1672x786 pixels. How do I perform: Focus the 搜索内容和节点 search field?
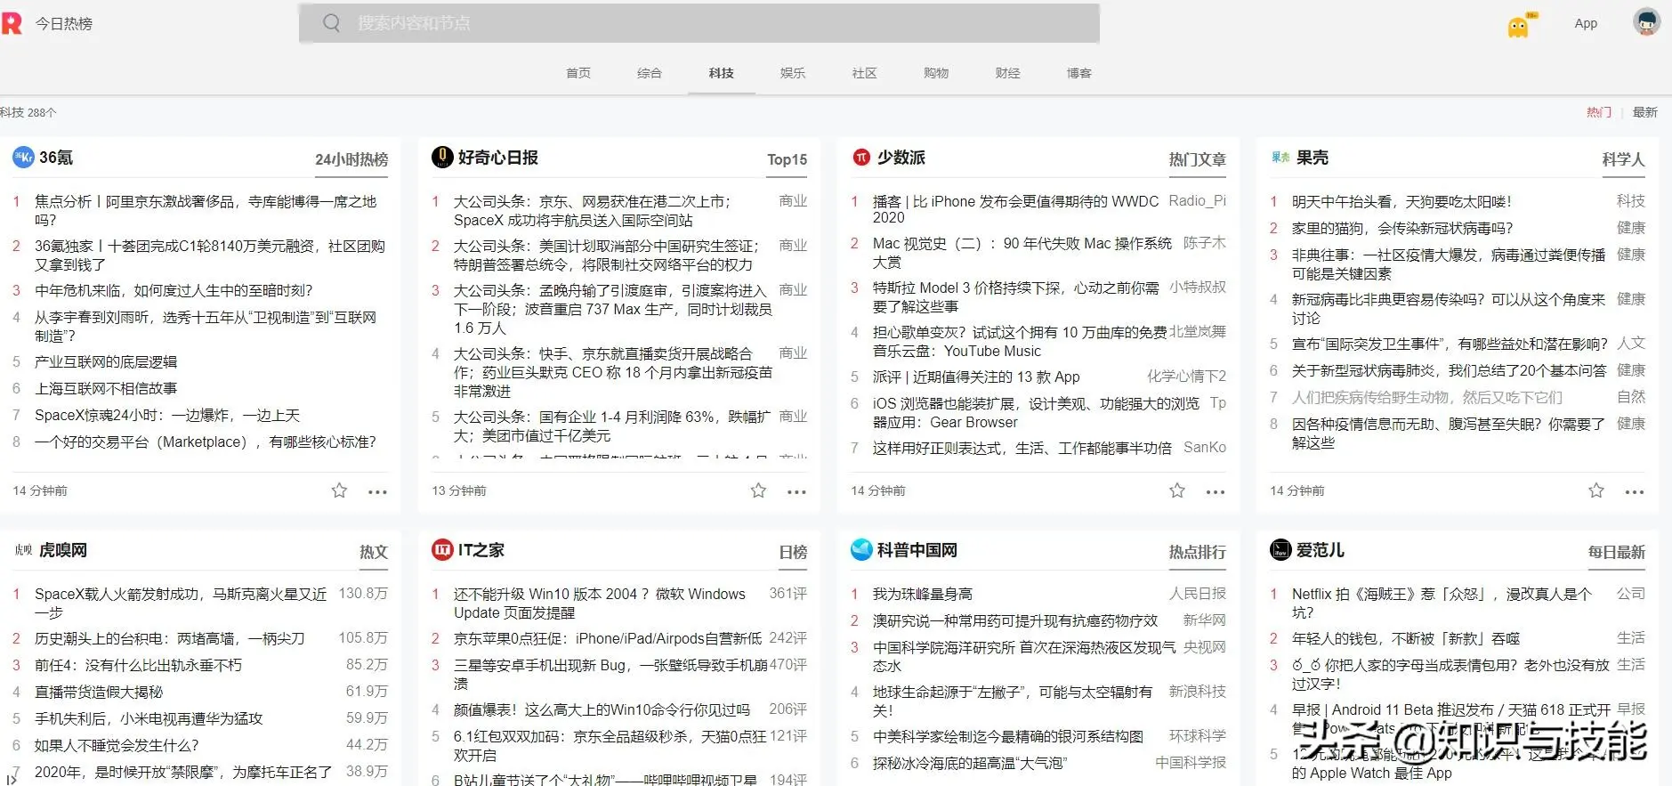tap(699, 23)
